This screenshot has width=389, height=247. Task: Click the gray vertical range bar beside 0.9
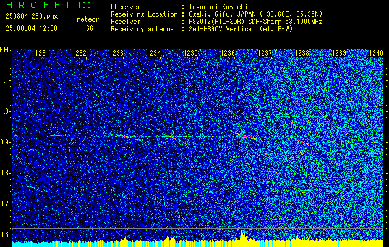click(12, 143)
